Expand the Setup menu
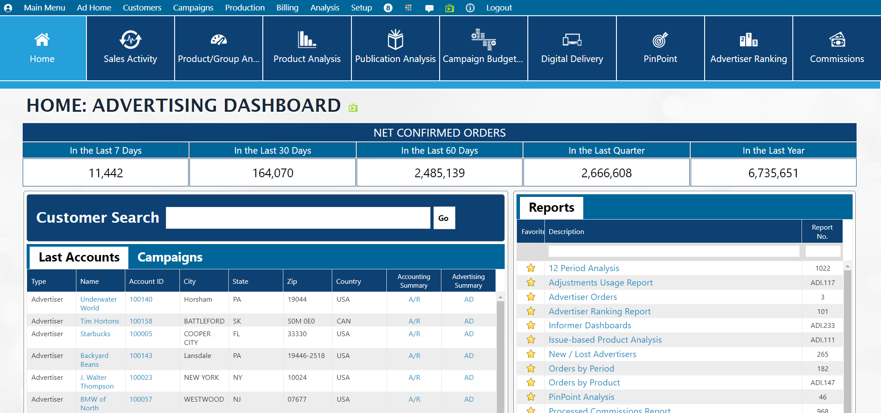This screenshot has width=881, height=413. coord(361,8)
